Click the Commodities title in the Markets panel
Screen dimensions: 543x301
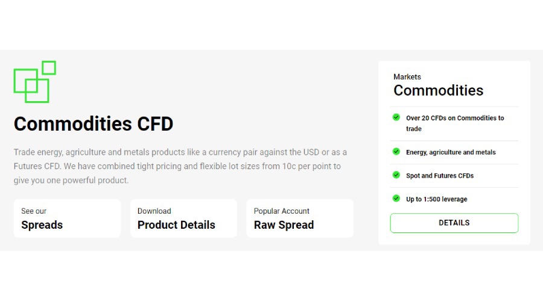coord(439,90)
